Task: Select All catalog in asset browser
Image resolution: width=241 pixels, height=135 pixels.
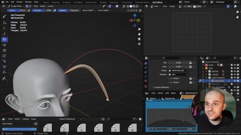Action: (19, 129)
